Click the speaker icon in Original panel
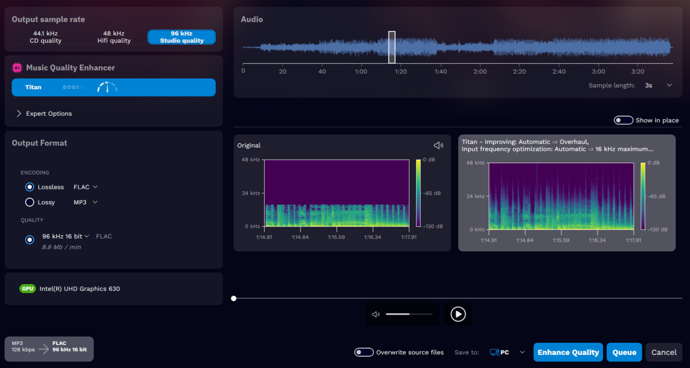 (x=438, y=145)
